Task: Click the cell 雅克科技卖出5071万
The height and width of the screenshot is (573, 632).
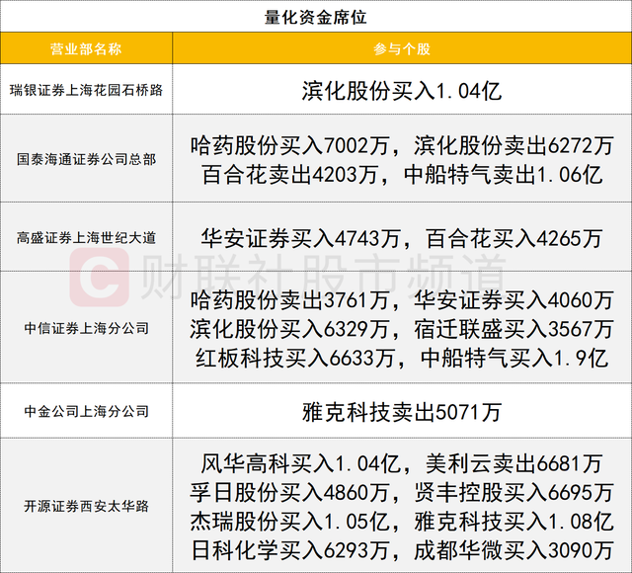Action: (x=402, y=412)
